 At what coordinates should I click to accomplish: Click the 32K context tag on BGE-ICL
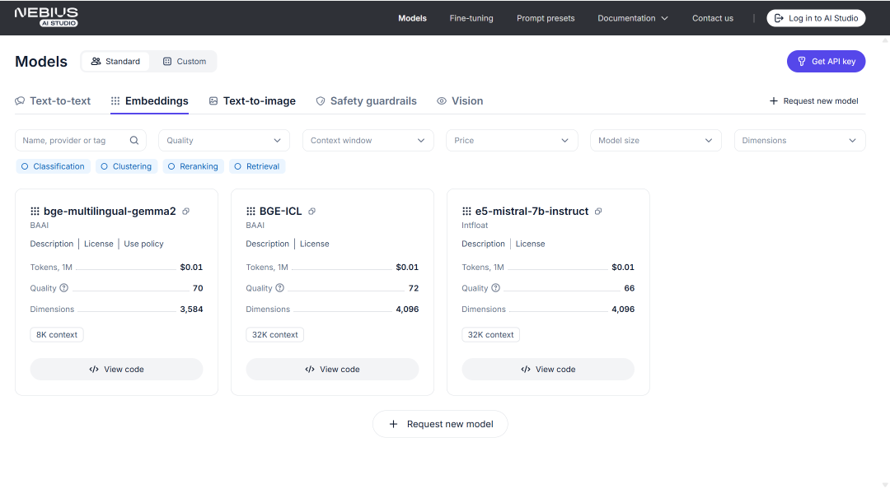click(x=274, y=335)
